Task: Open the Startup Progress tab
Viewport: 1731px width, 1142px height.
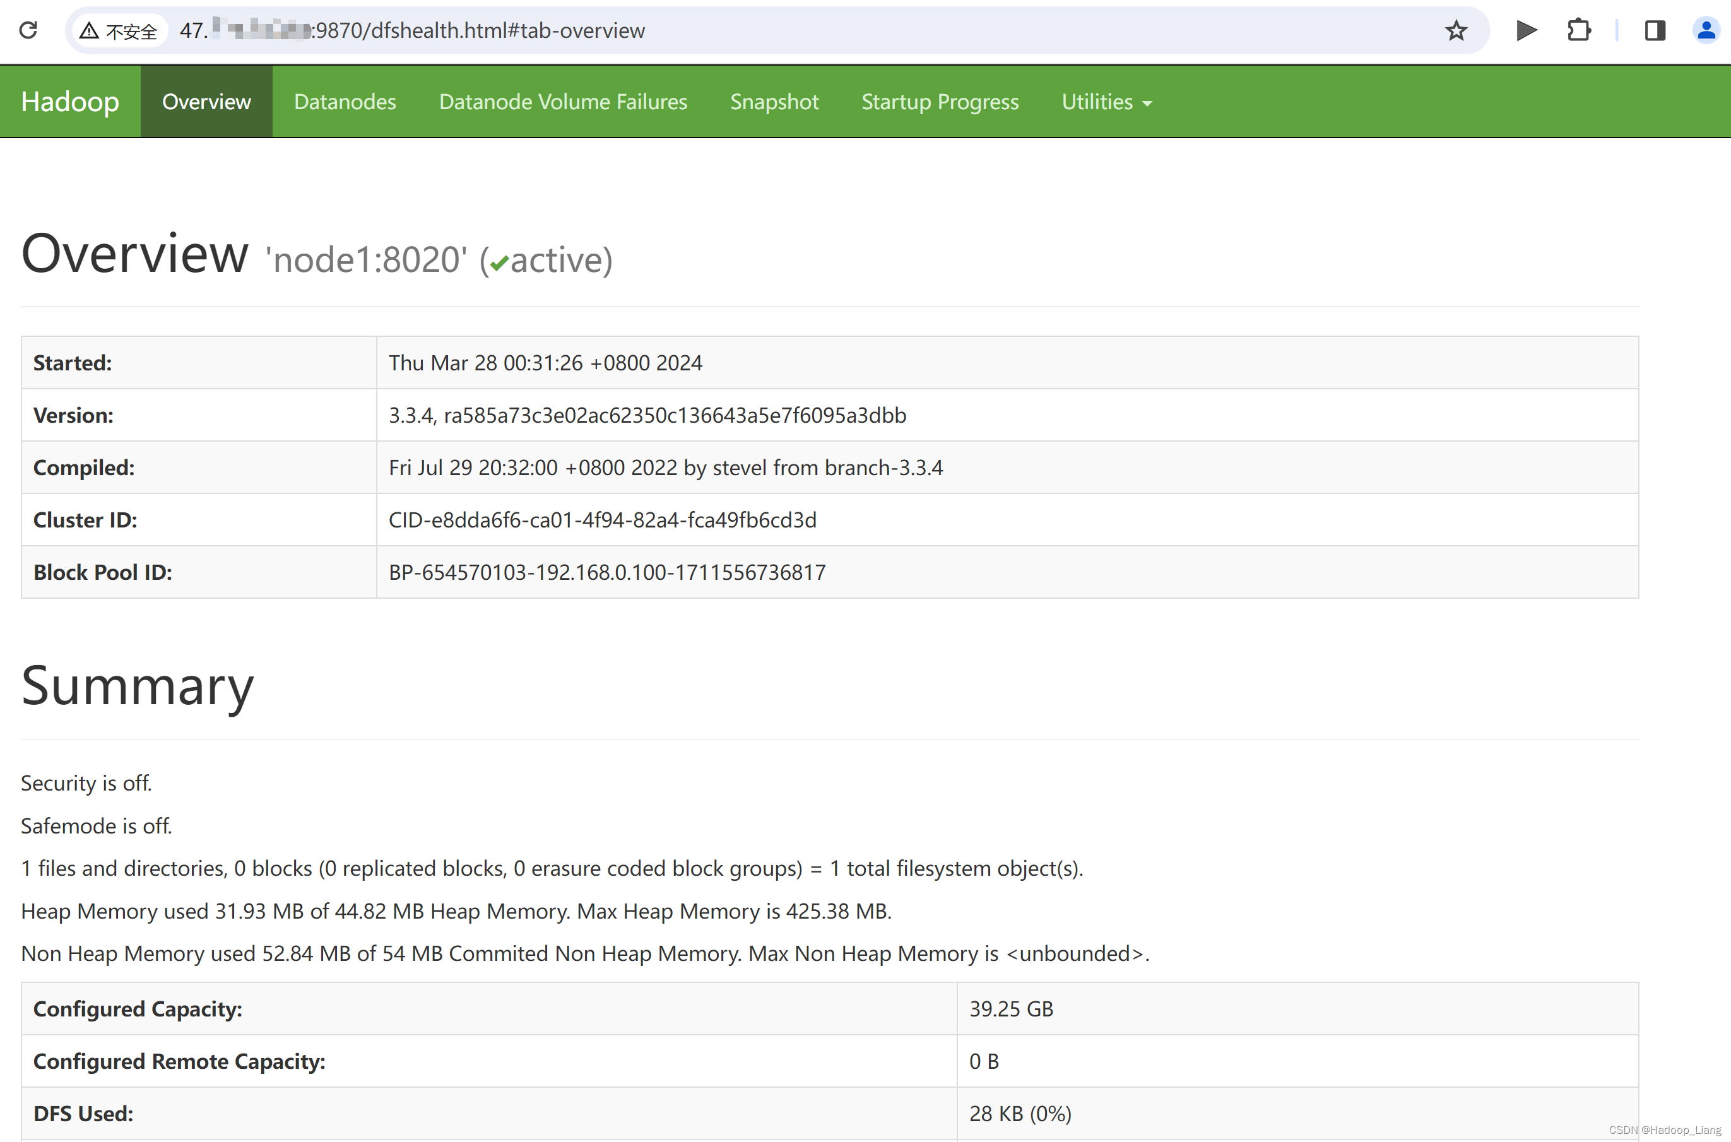Action: (x=940, y=101)
